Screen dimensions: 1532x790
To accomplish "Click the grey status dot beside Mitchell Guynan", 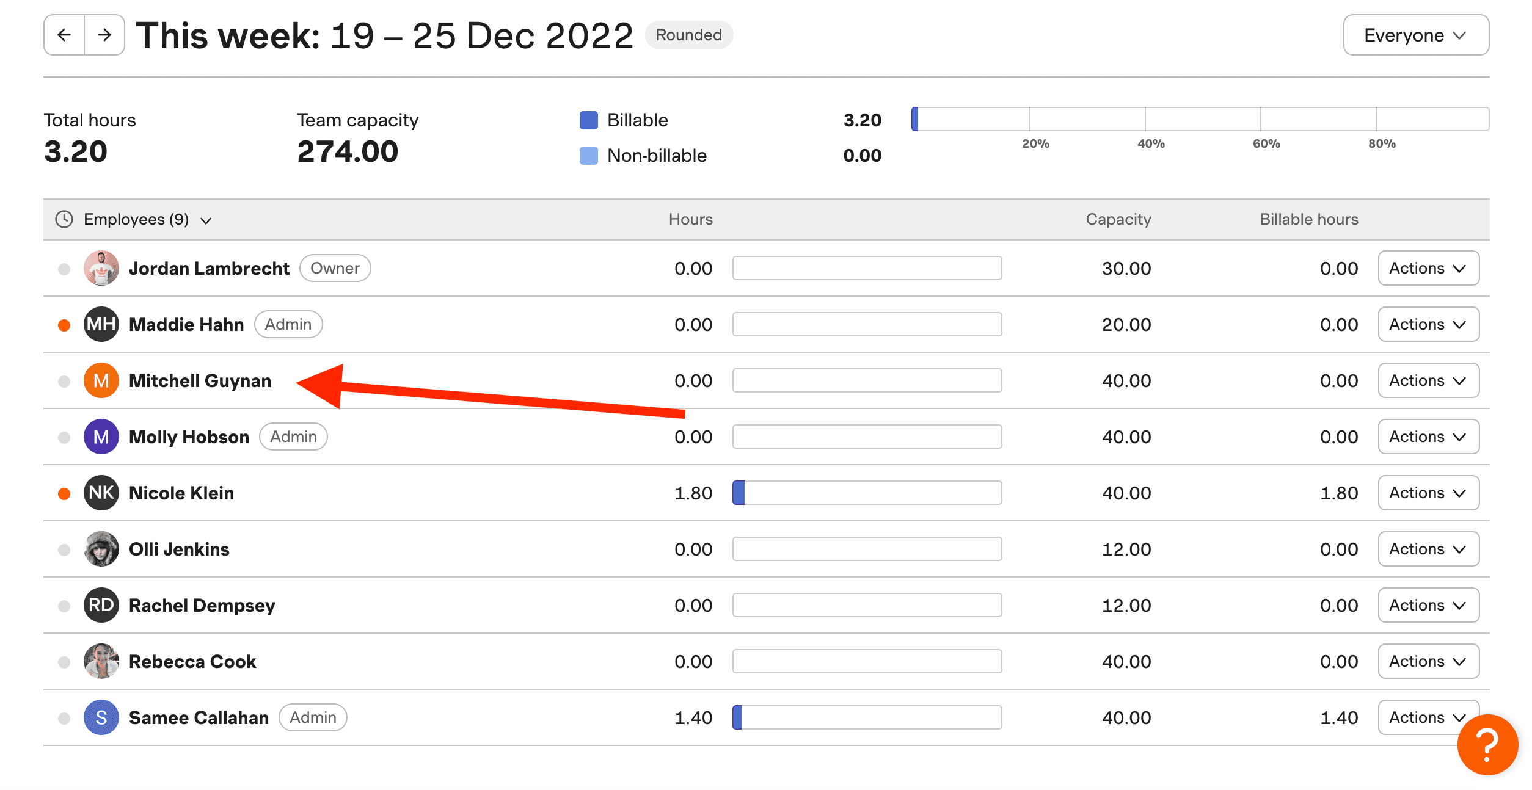I will click(64, 381).
